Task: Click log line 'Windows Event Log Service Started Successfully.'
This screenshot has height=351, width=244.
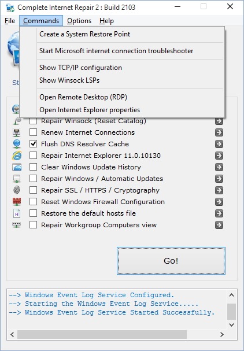Action: pyautogui.click(x=120, y=312)
